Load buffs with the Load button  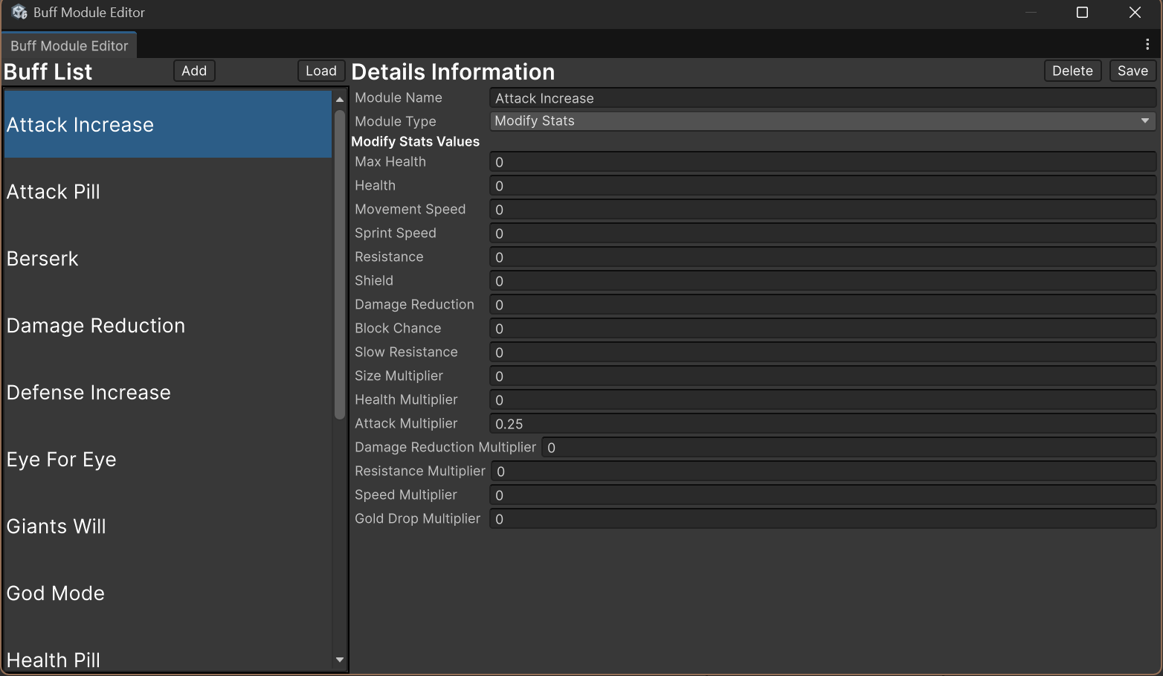coord(321,71)
